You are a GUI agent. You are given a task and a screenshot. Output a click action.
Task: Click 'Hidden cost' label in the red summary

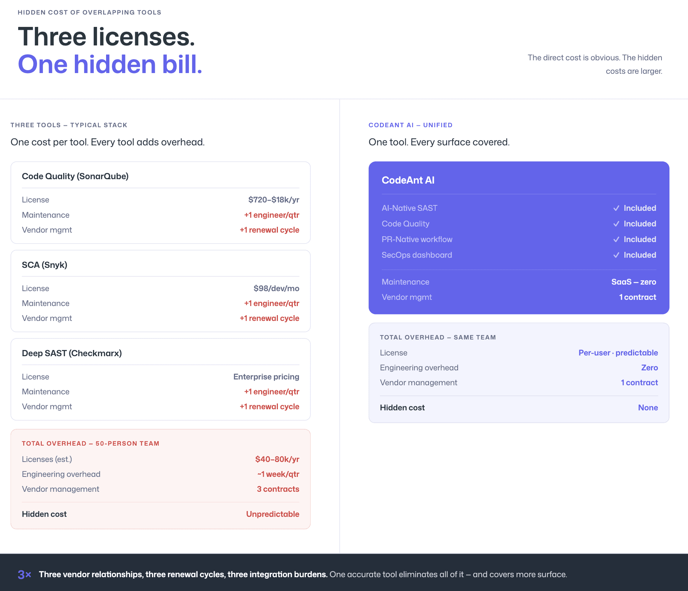[44, 514]
